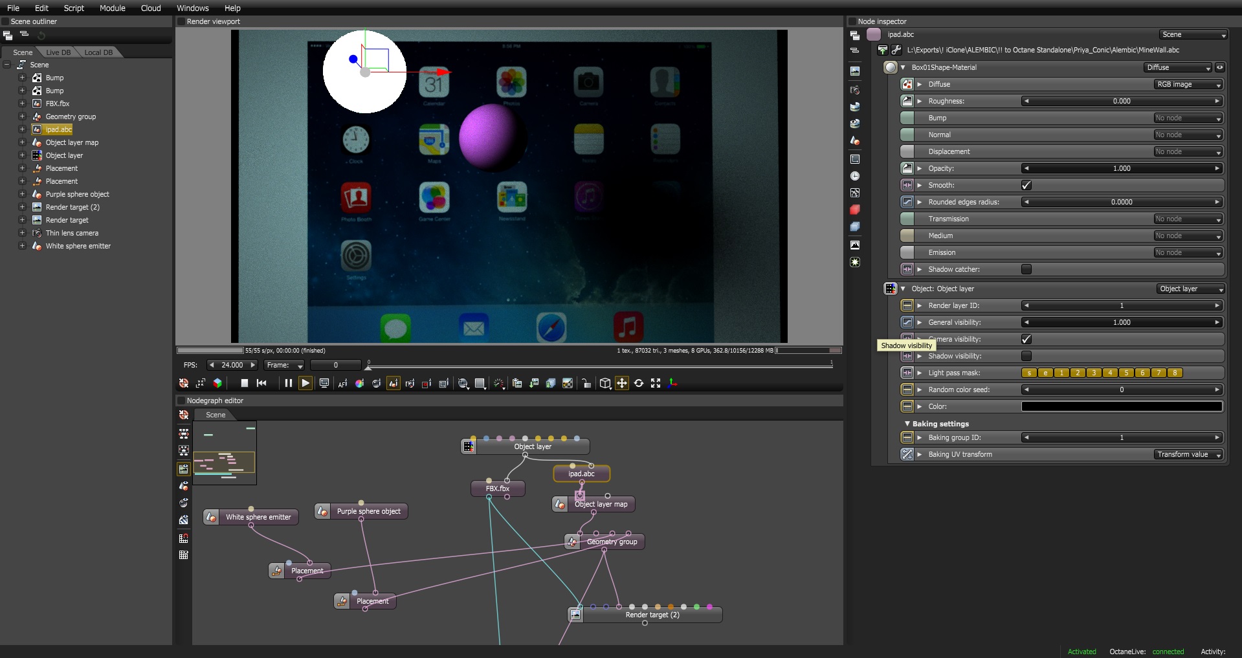Select the white balance color picker icon

(x=359, y=384)
